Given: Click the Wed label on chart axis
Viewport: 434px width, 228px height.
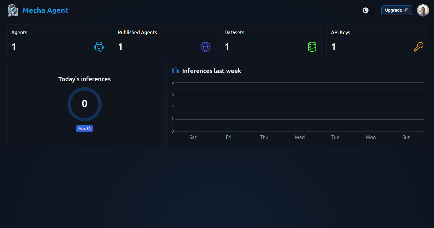Looking at the screenshot, I should click(x=300, y=138).
